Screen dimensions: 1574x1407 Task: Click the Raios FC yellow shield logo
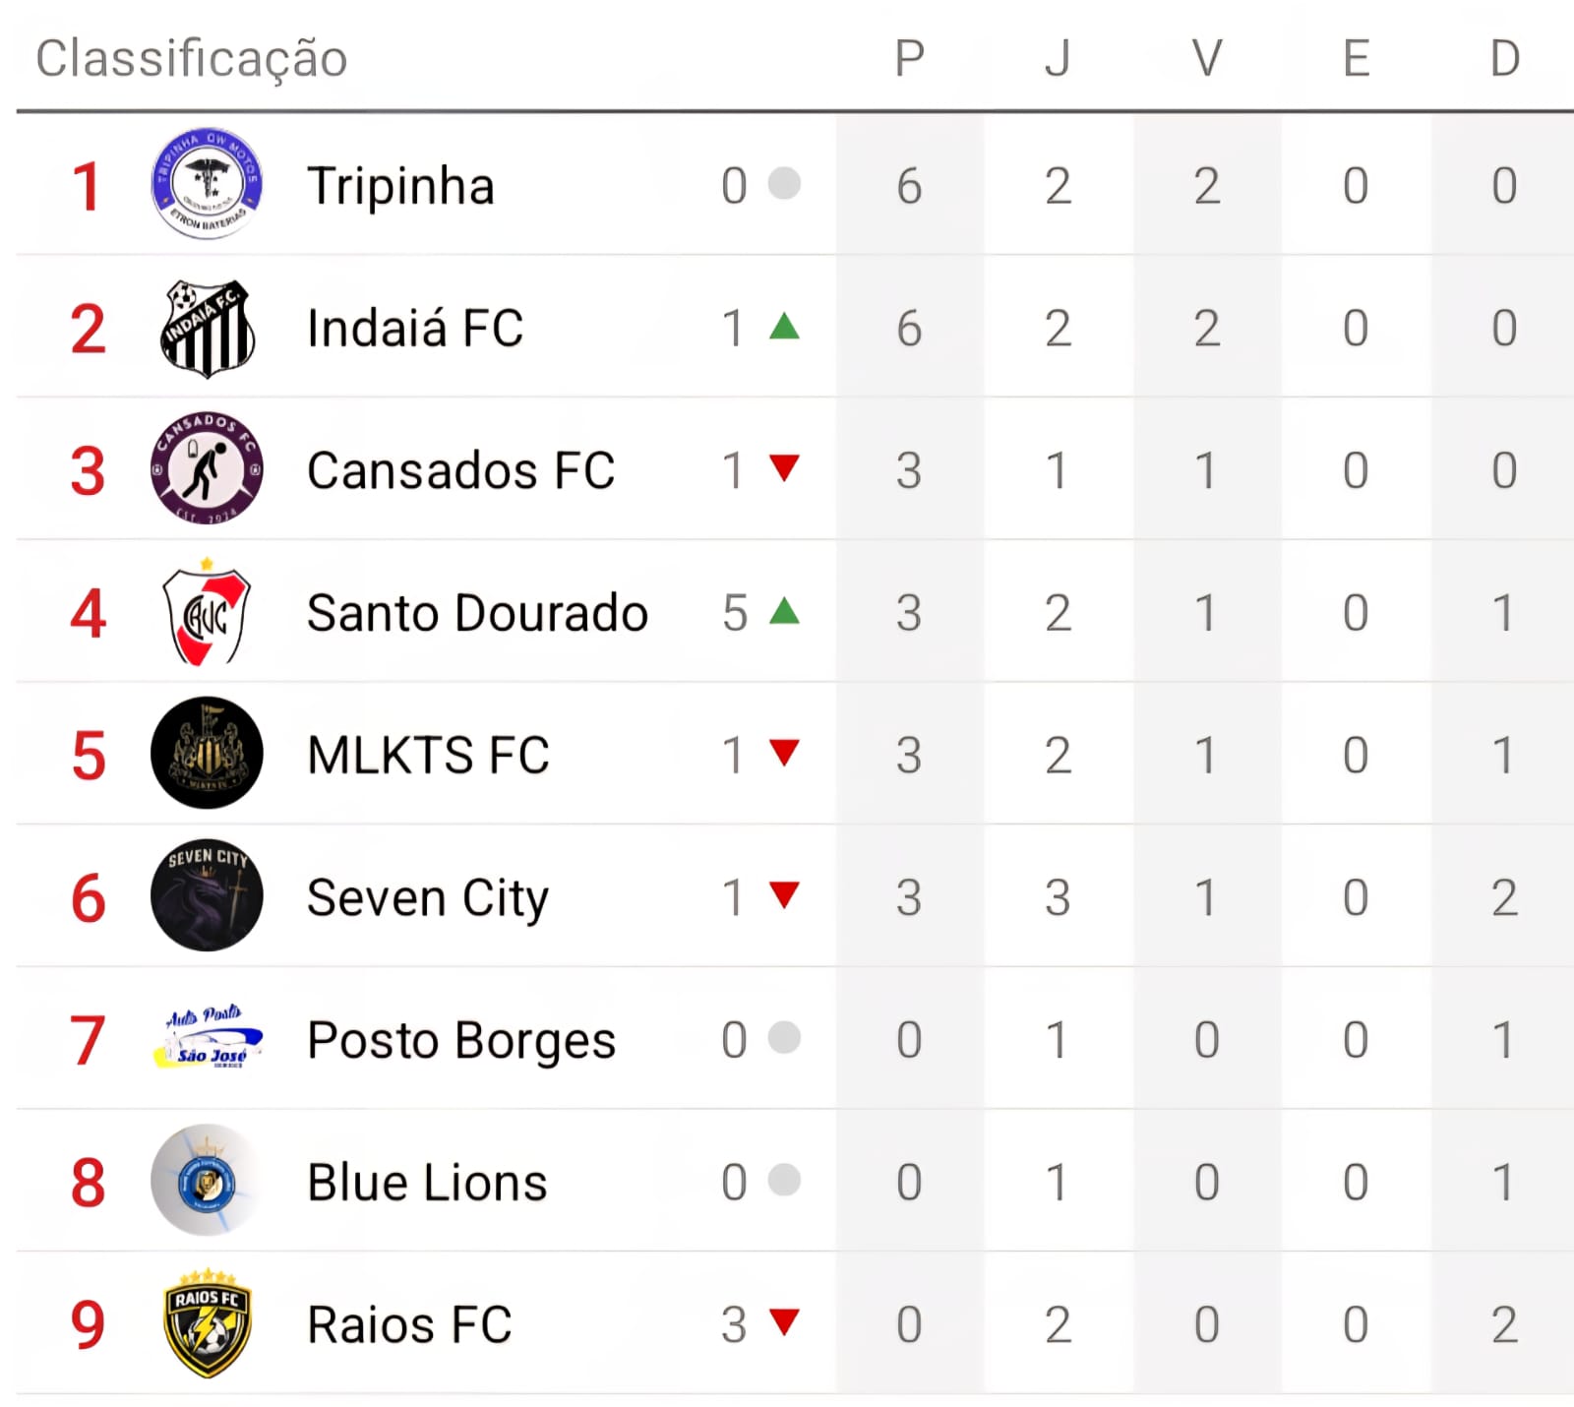click(207, 1323)
